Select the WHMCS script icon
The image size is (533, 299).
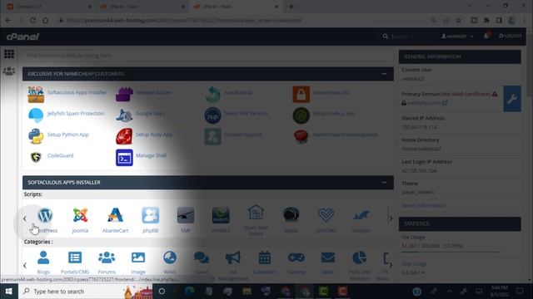click(x=221, y=215)
